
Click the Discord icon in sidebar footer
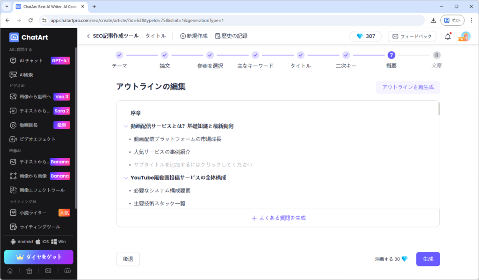tap(67, 271)
